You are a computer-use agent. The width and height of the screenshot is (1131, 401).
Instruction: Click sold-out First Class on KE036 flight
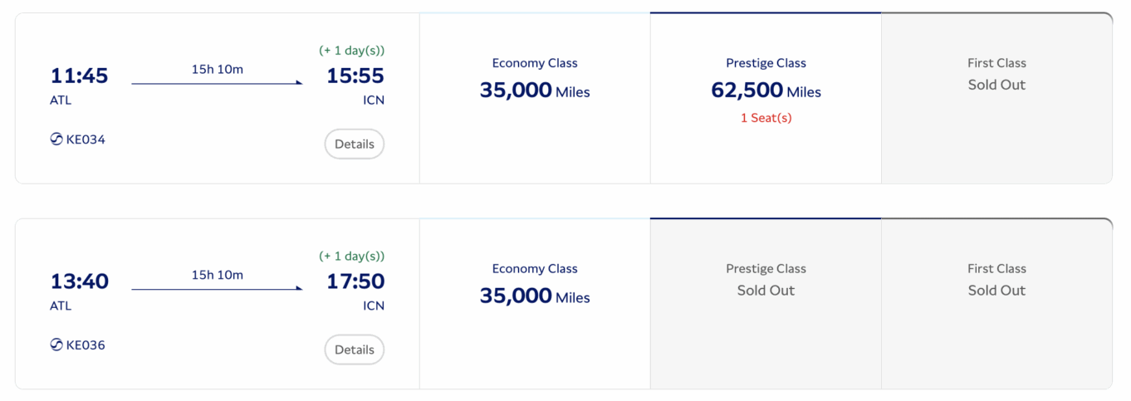pos(996,281)
